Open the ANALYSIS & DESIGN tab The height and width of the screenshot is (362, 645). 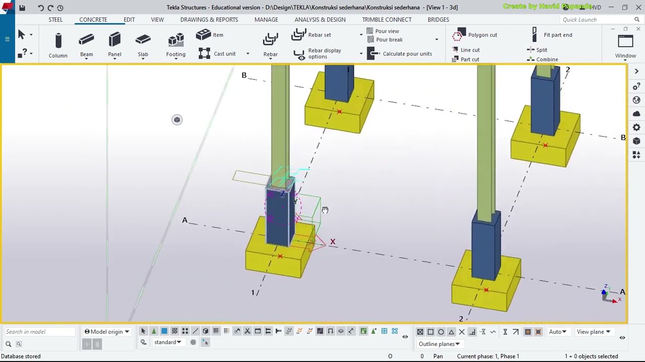click(320, 20)
